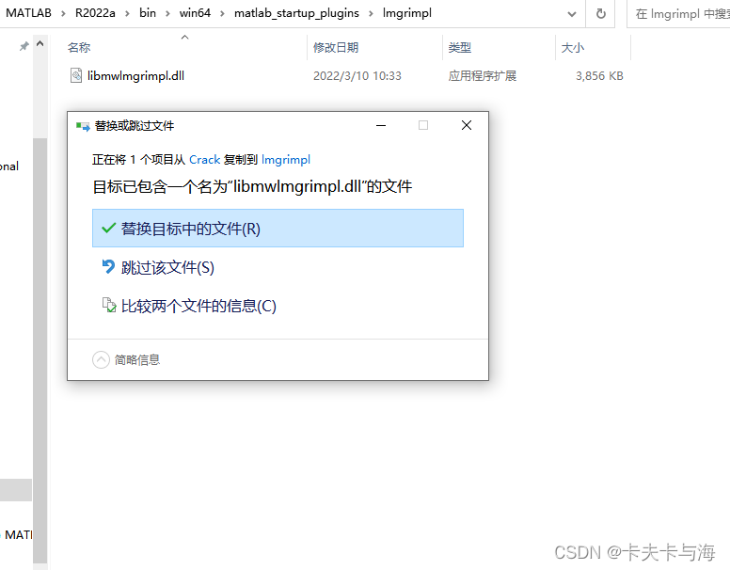Expand chevron between bin and win64
The height and width of the screenshot is (570, 730).
[167, 14]
